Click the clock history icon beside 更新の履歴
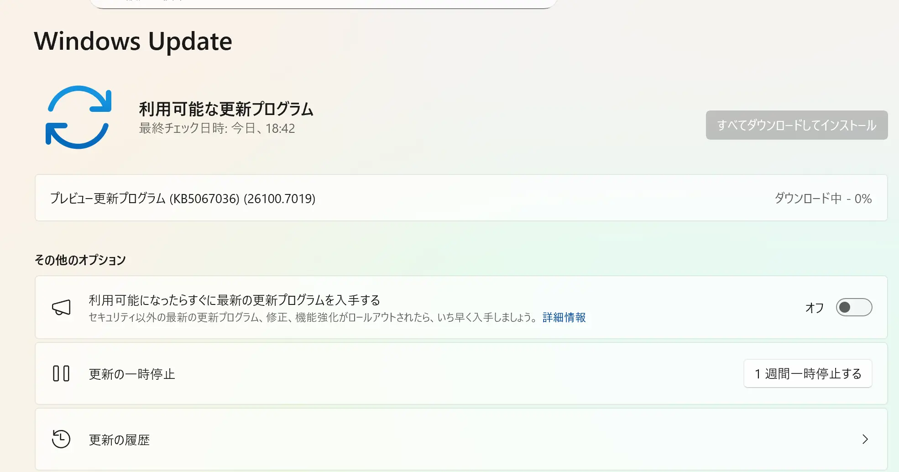Image resolution: width=899 pixels, height=472 pixels. (x=61, y=439)
